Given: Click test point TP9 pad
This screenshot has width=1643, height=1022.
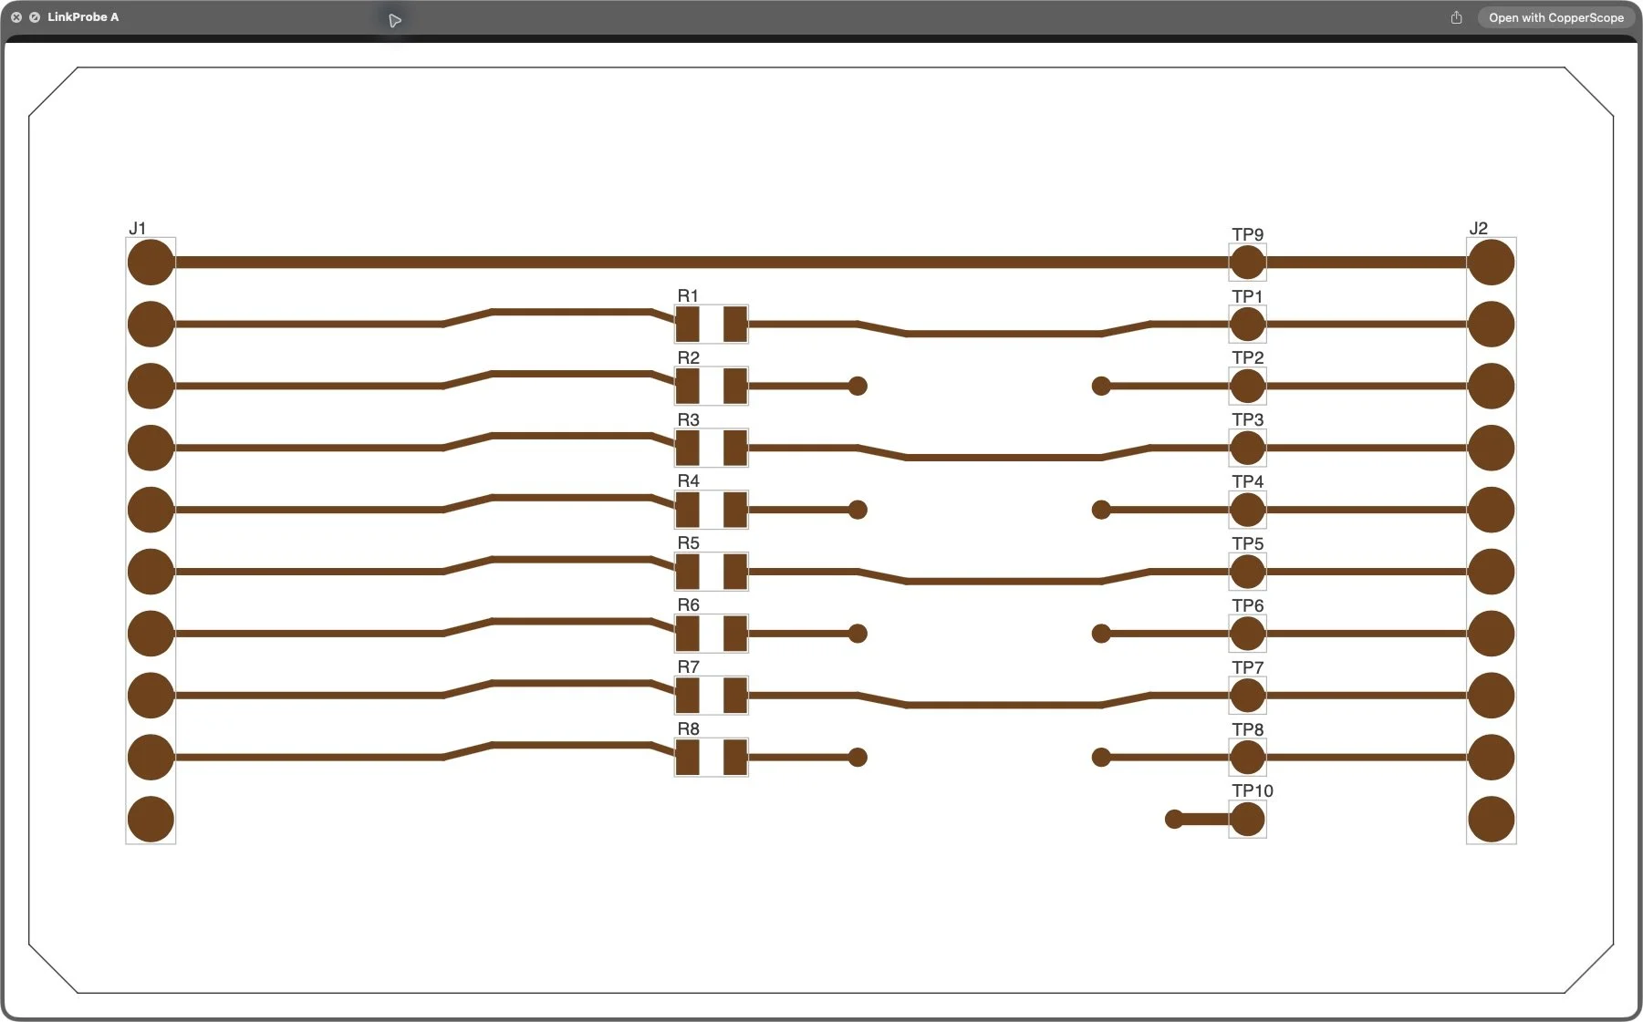Looking at the screenshot, I should tap(1247, 263).
